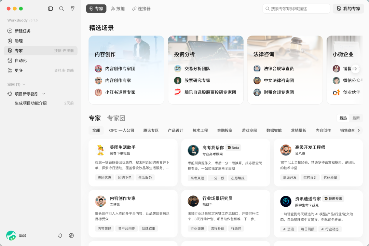Click the link icon beside the bell
The width and height of the screenshot is (369, 246).
tap(71, 235)
